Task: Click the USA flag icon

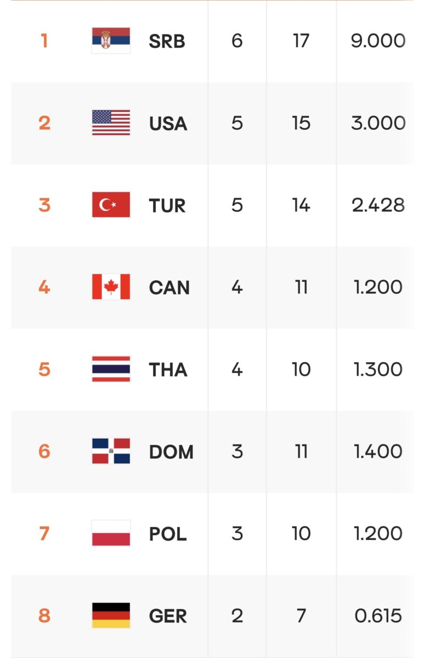Action: pyautogui.click(x=111, y=123)
